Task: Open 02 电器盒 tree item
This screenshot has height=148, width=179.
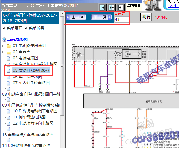Action: pyautogui.click(x=21, y=52)
